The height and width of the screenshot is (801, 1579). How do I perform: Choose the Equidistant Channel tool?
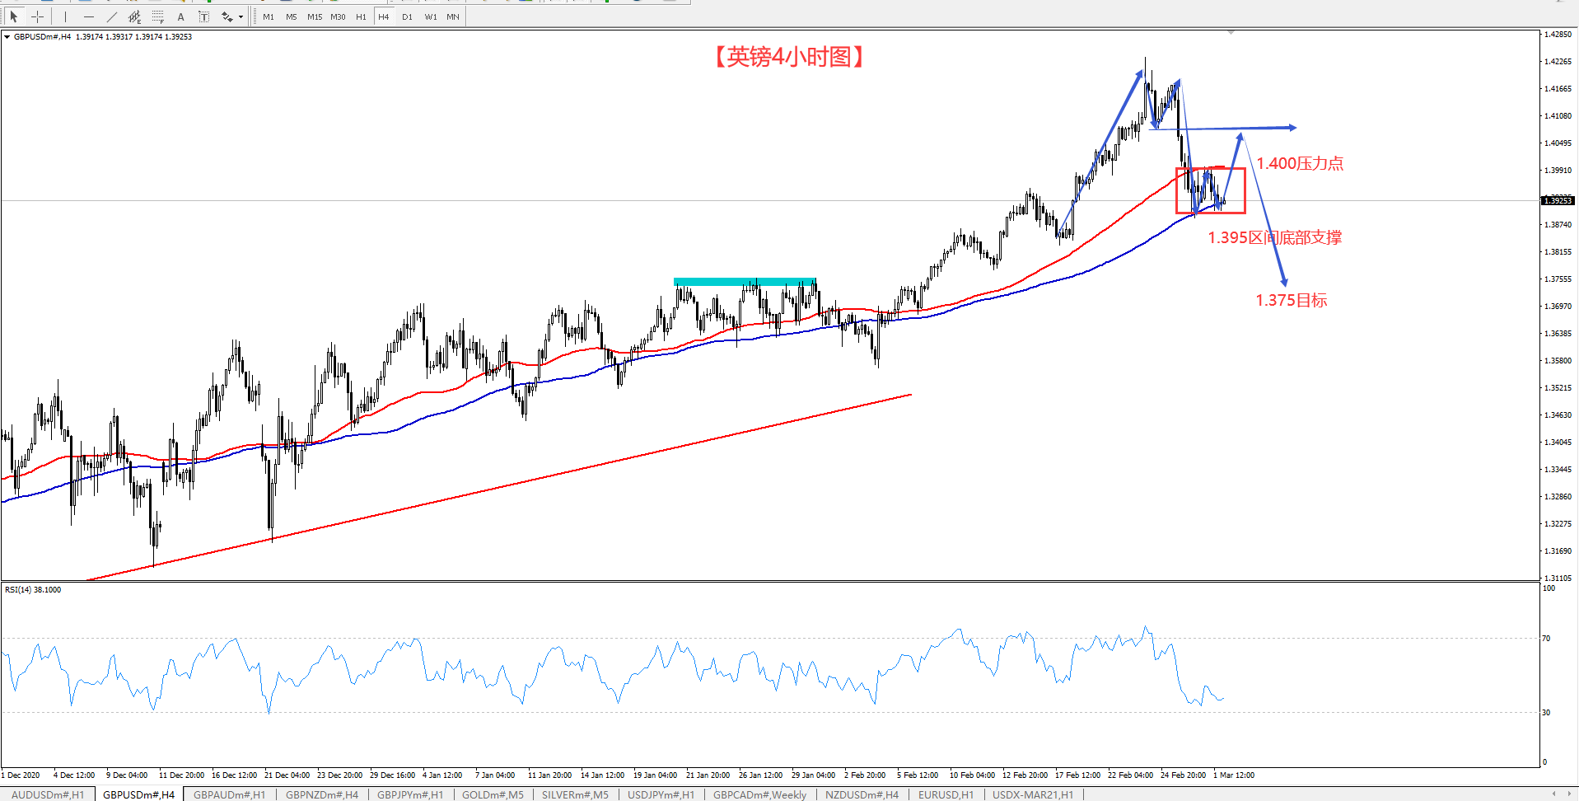(x=134, y=16)
